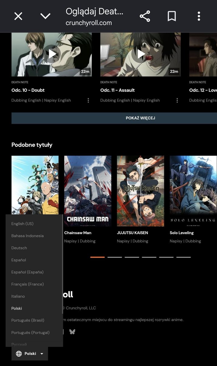This screenshot has height=366, width=217.
Task: Open the Odc. 11 - Assault title link
Action: click(118, 90)
